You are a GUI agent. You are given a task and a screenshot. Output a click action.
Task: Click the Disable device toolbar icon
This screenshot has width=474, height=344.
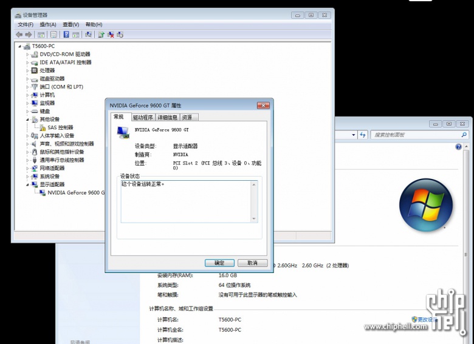point(120,35)
